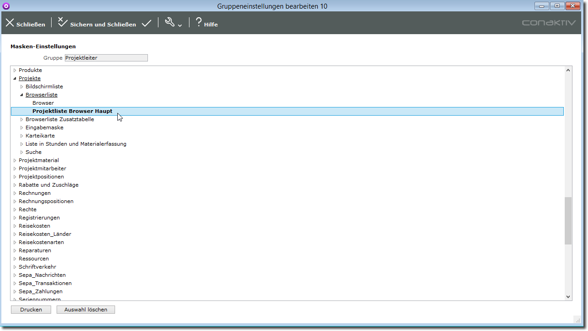
Task: Expand the Produkte tree node
Action: (15, 70)
